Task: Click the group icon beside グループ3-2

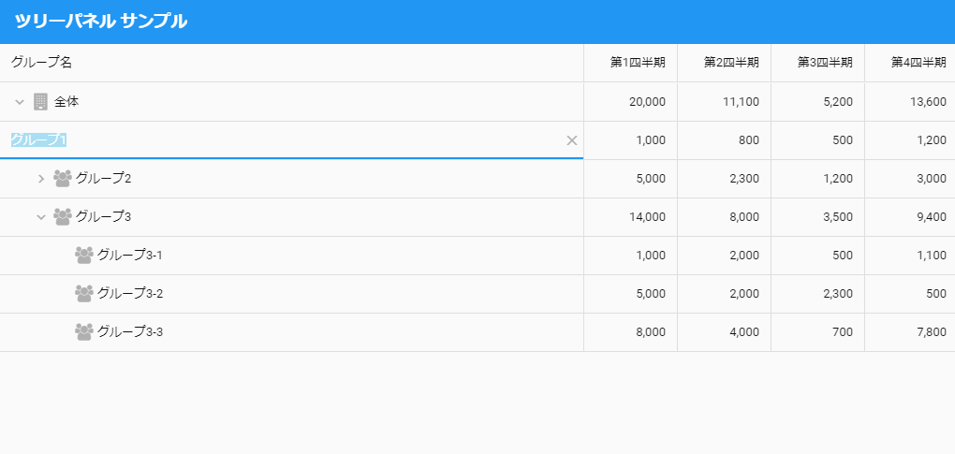Action: pos(84,293)
